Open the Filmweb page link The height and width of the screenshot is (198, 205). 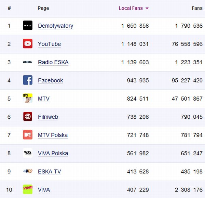click(48, 117)
